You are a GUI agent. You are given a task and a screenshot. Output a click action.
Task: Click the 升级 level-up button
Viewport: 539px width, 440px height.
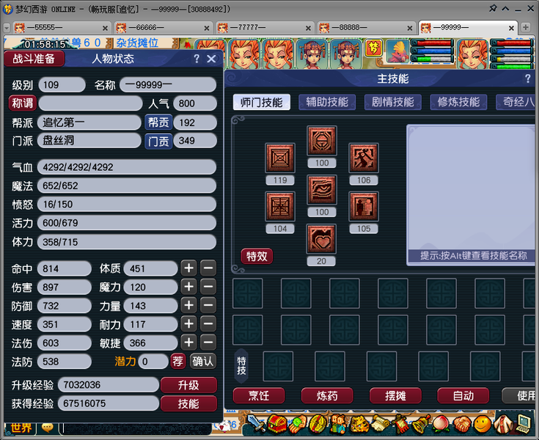click(188, 385)
